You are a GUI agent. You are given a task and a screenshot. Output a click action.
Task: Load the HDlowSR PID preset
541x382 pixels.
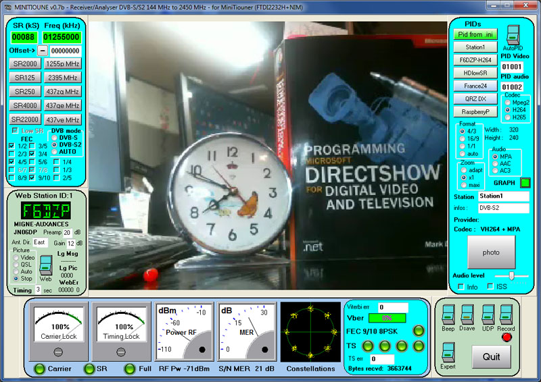point(475,73)
